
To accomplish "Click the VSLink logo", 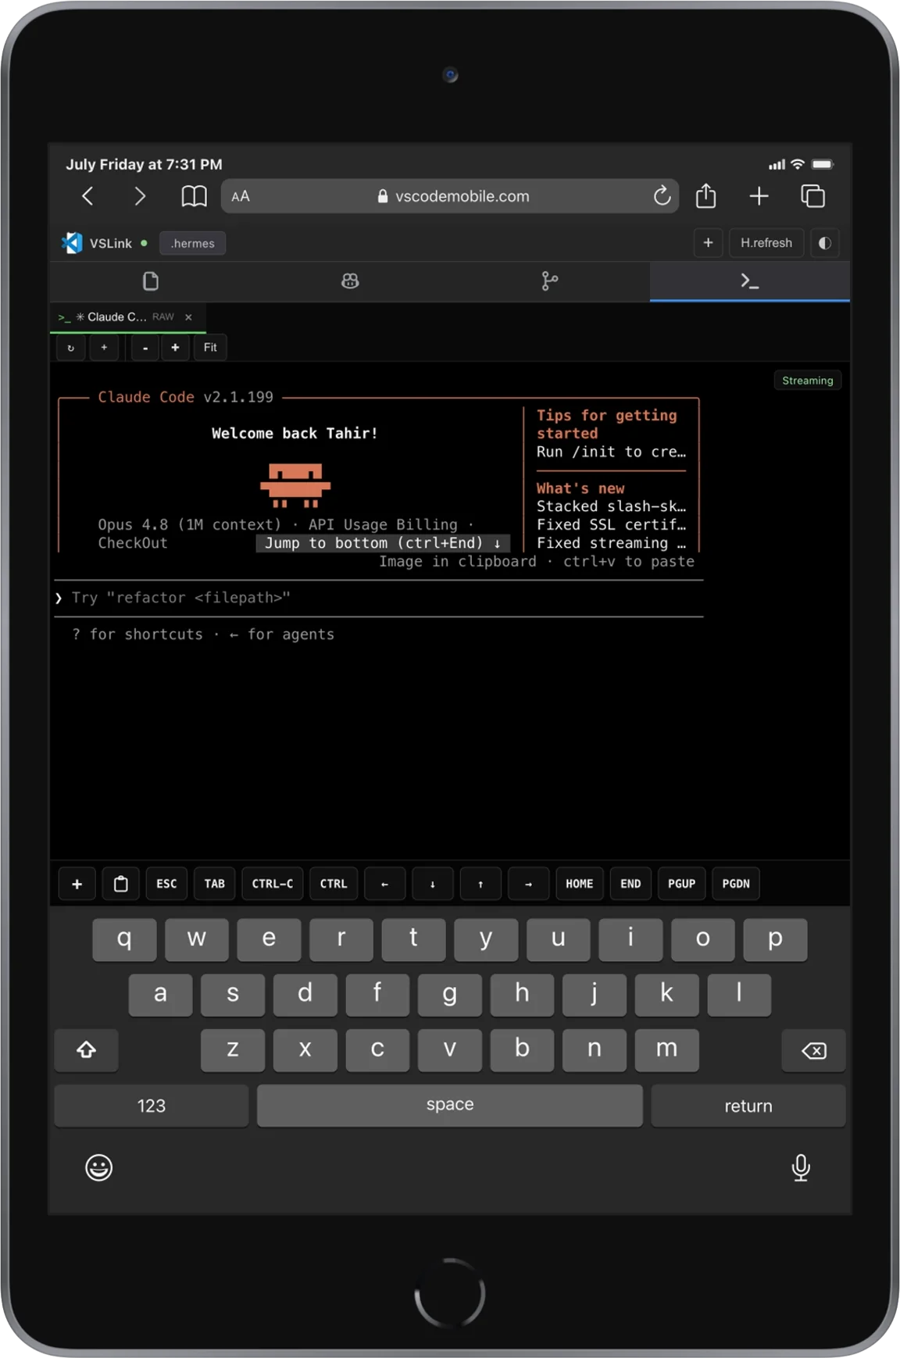I will pos(72,243).
